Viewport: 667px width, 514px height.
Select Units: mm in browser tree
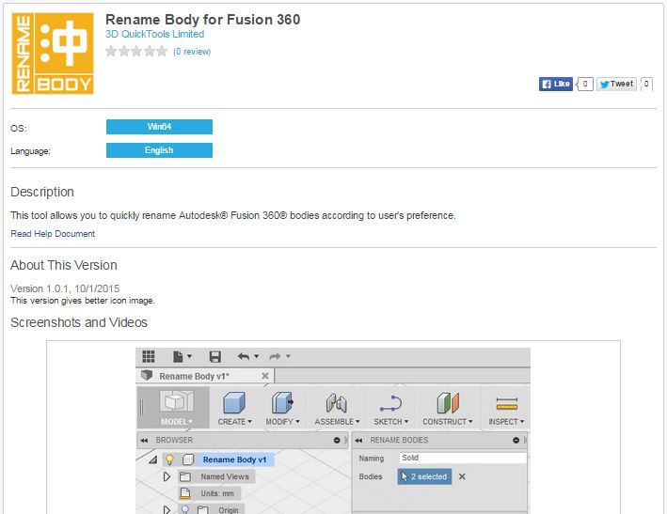tap(217, 493)
